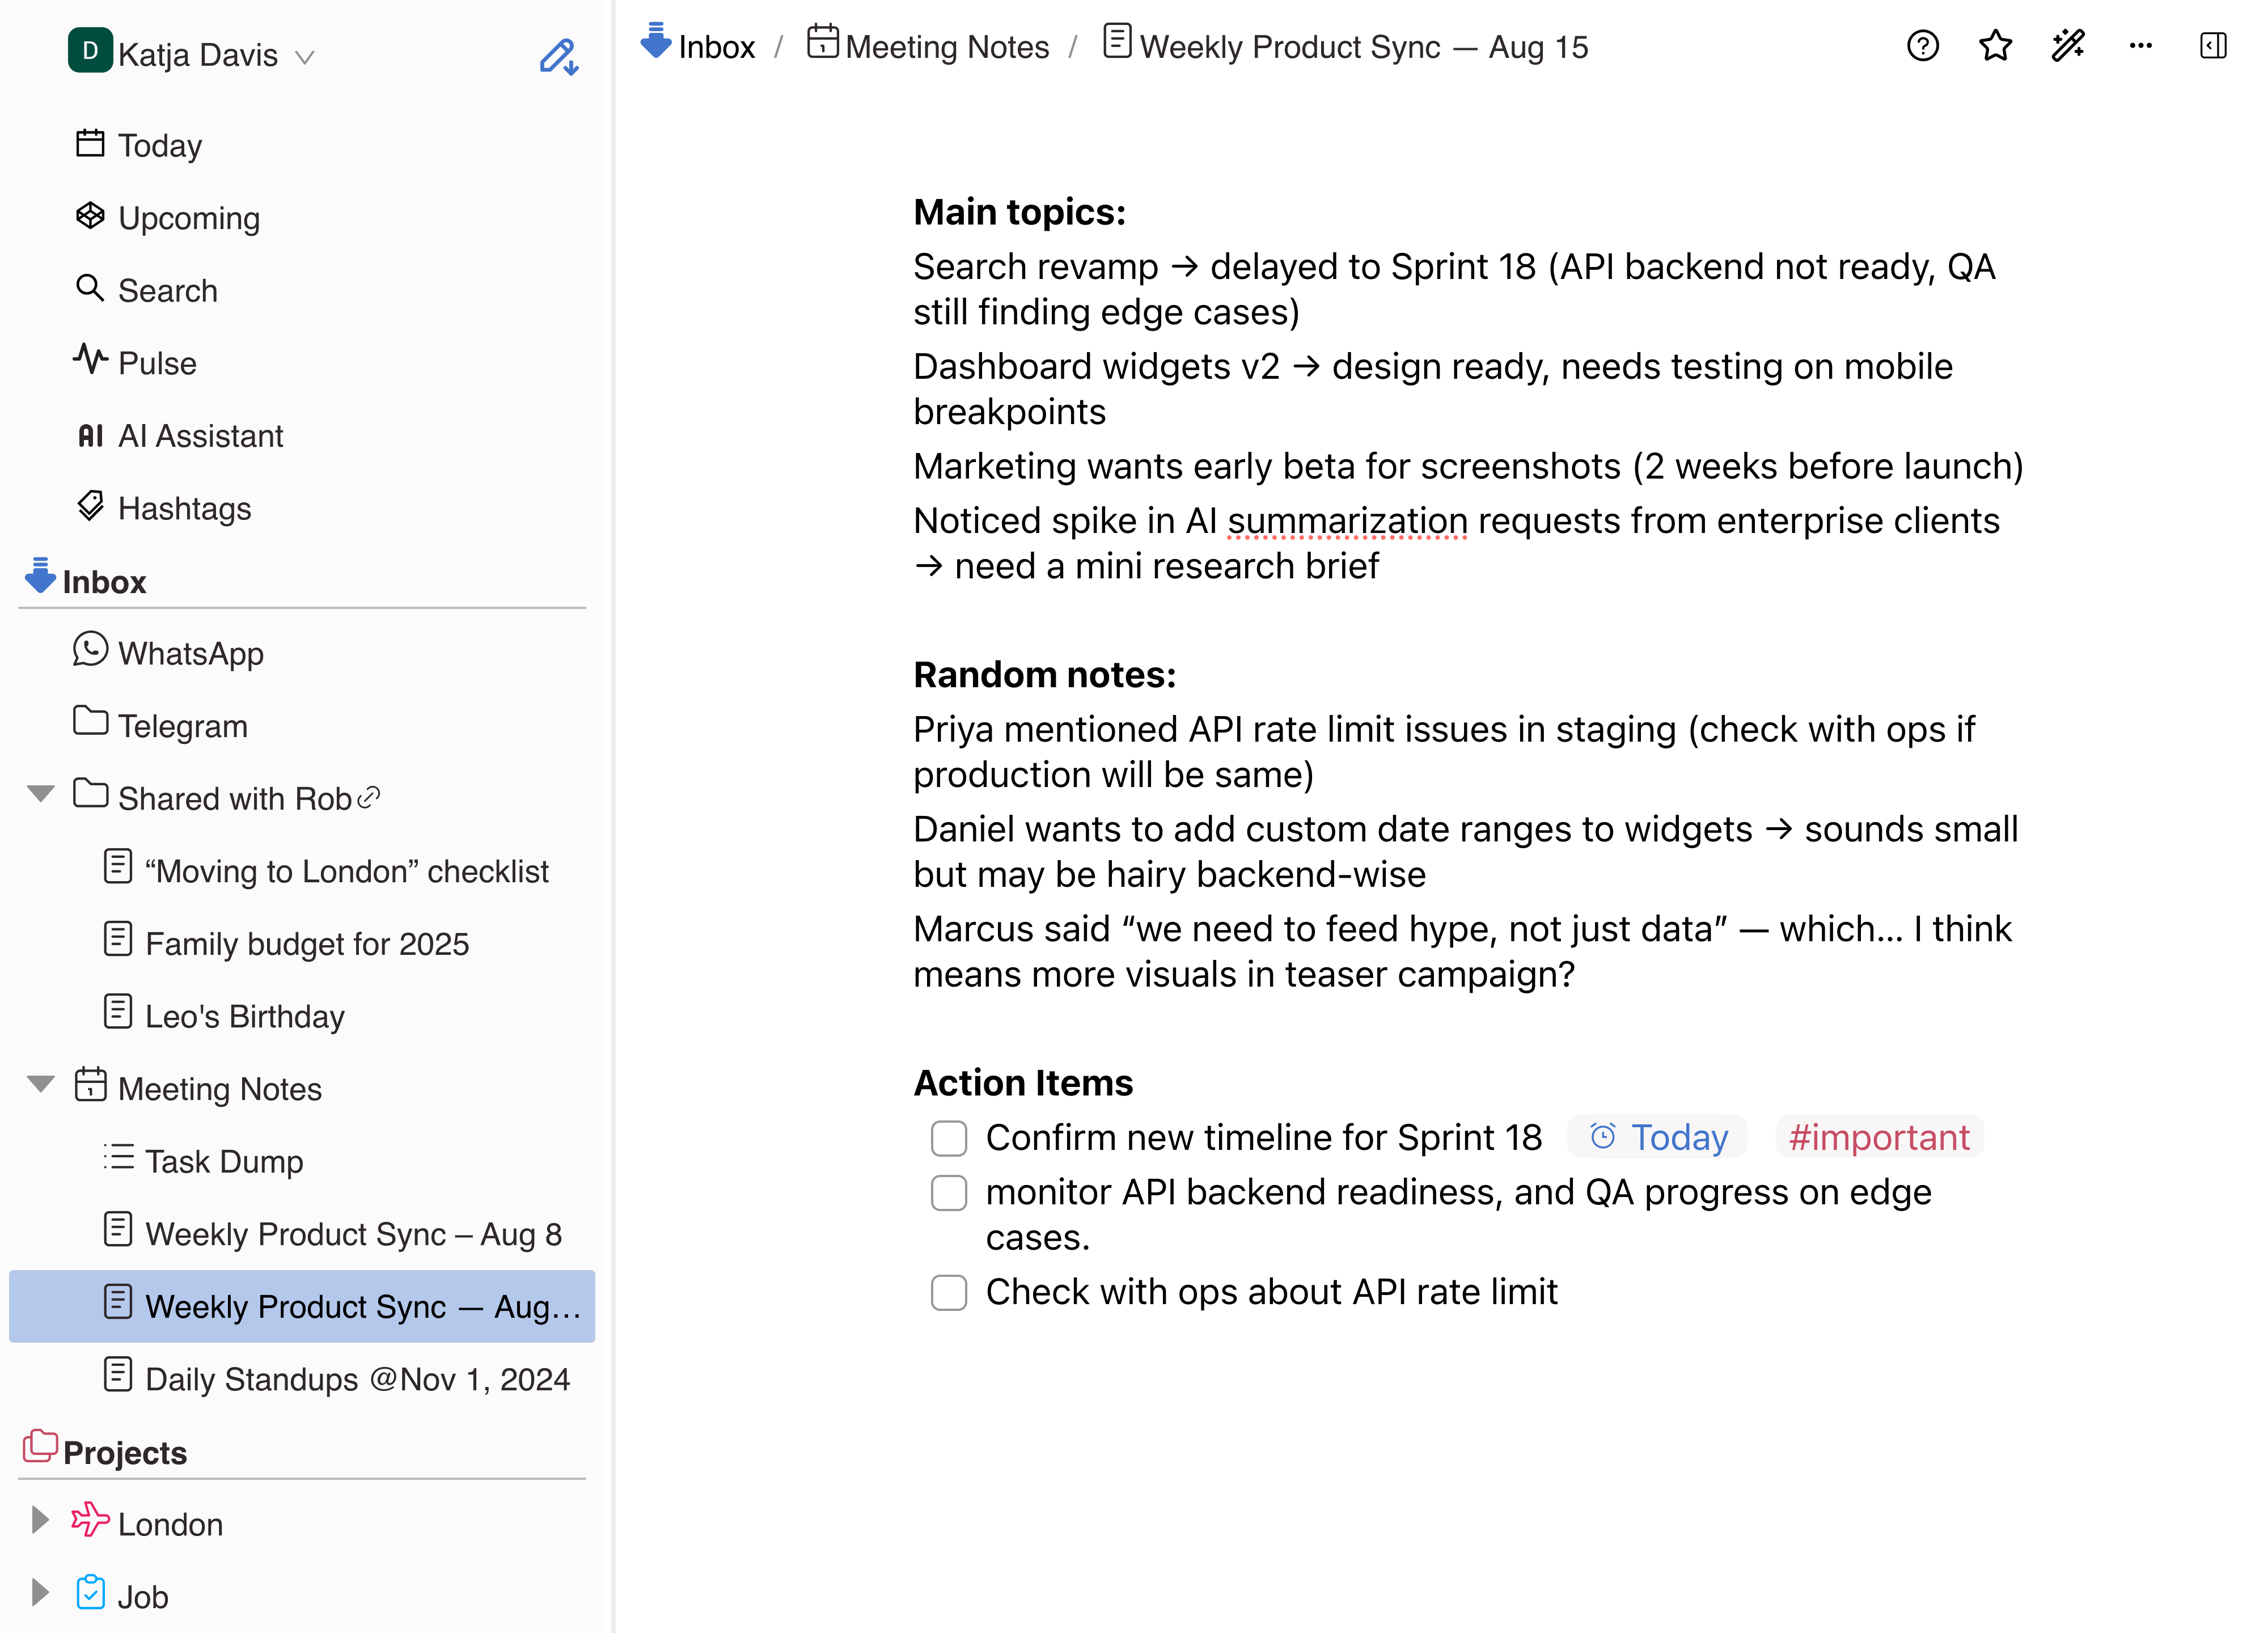The image size is (2268, 1633).
Task: Click the WhatsApp icon in Inbox
Action: coord(90,650)
